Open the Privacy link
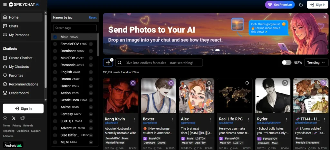This screenshot has width=330, height=150. tap(17, 125)
